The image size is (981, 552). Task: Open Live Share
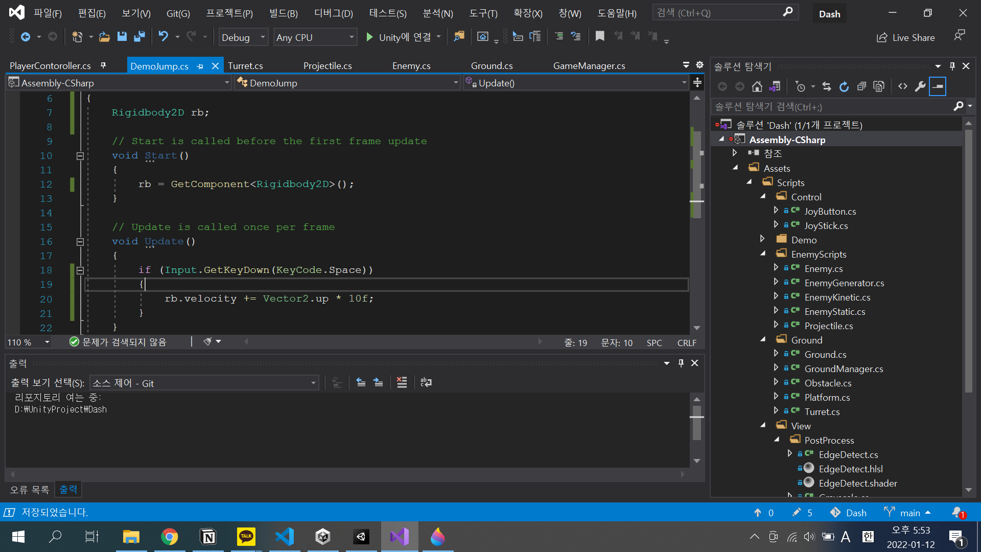pos(906,37)
